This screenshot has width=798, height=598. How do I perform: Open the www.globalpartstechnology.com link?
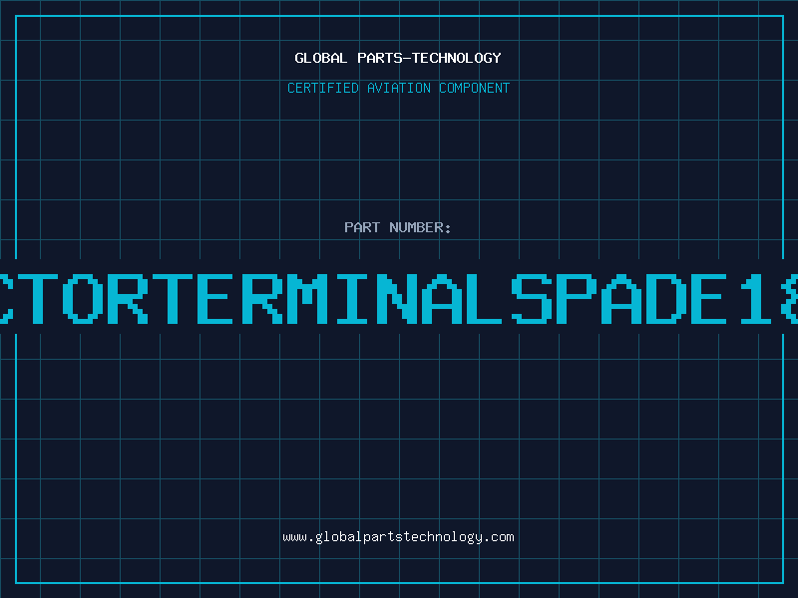pos(398,537)
